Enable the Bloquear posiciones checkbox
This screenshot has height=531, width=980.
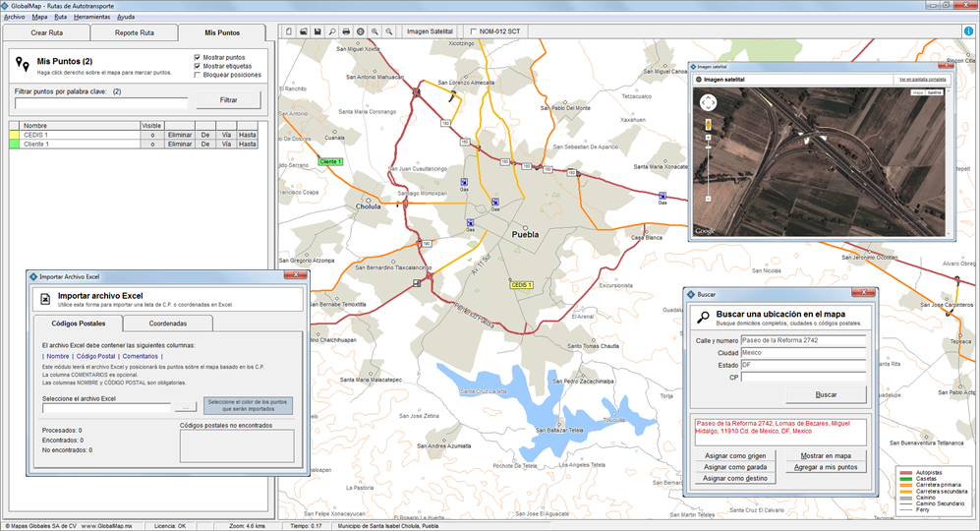[197, 75]
